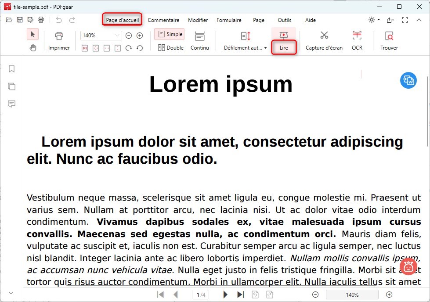Open the comments sidebar panel
This screenshot has width=430, height=302.
click(x=11, y=104)
